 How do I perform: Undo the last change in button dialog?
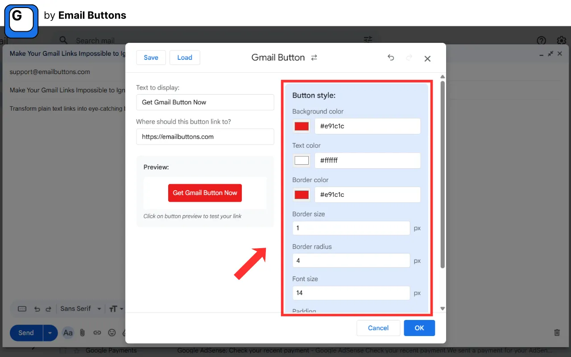click(x=391, y=58)
